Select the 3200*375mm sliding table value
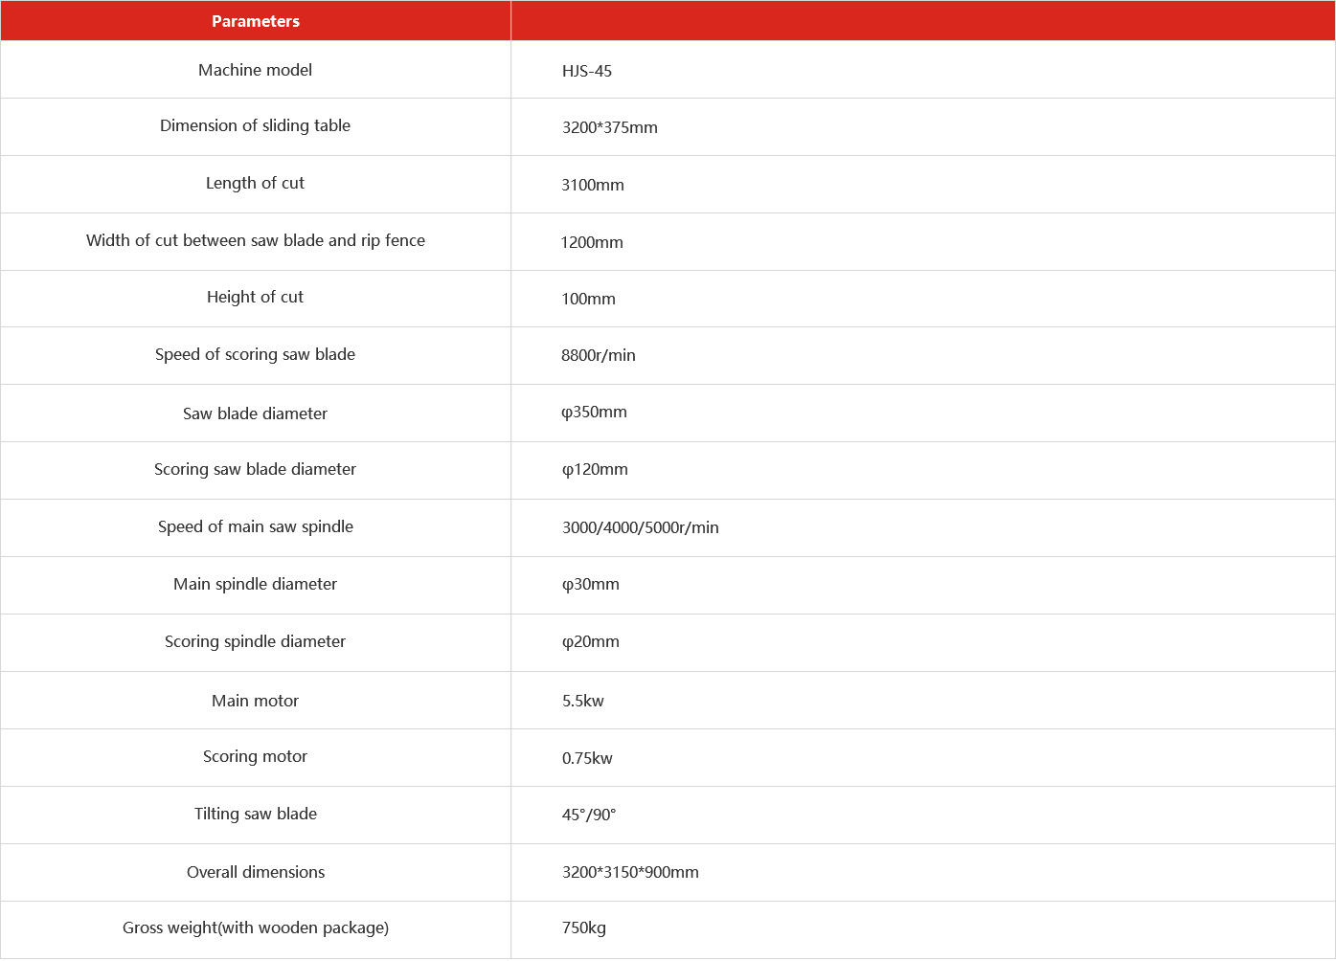The image size is (1336, 961). point(609,127)
